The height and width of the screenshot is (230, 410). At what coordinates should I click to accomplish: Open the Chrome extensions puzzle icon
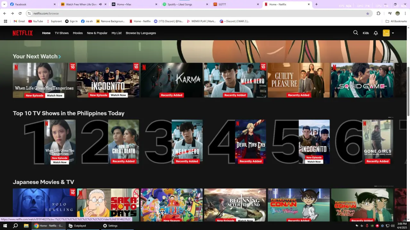[378, 13]
